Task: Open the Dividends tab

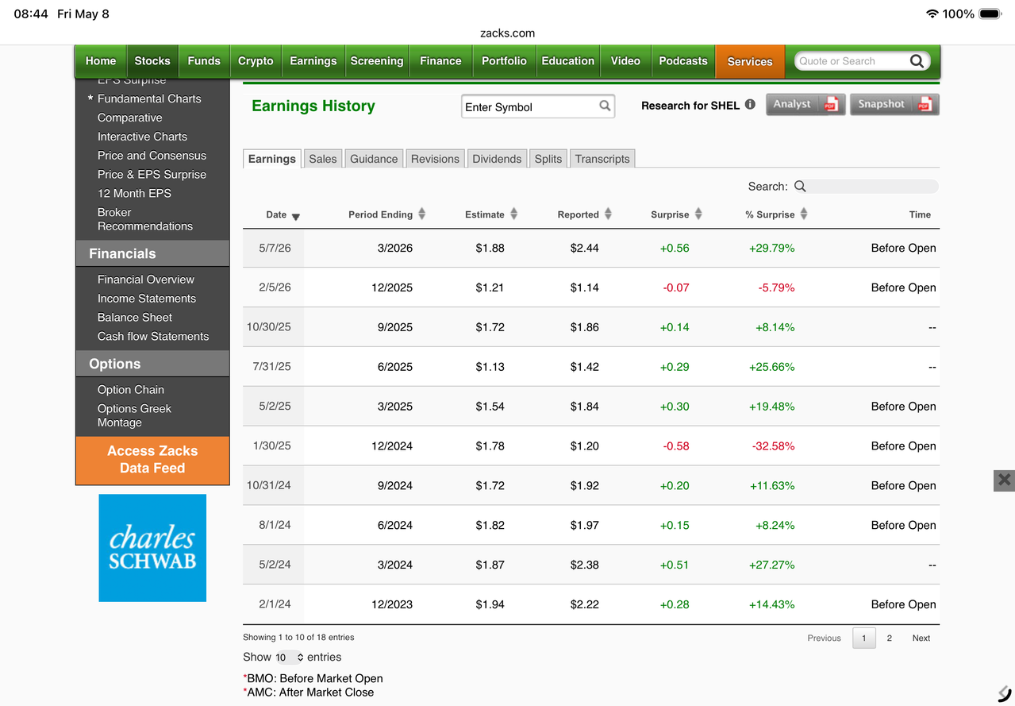Action: 497,159
